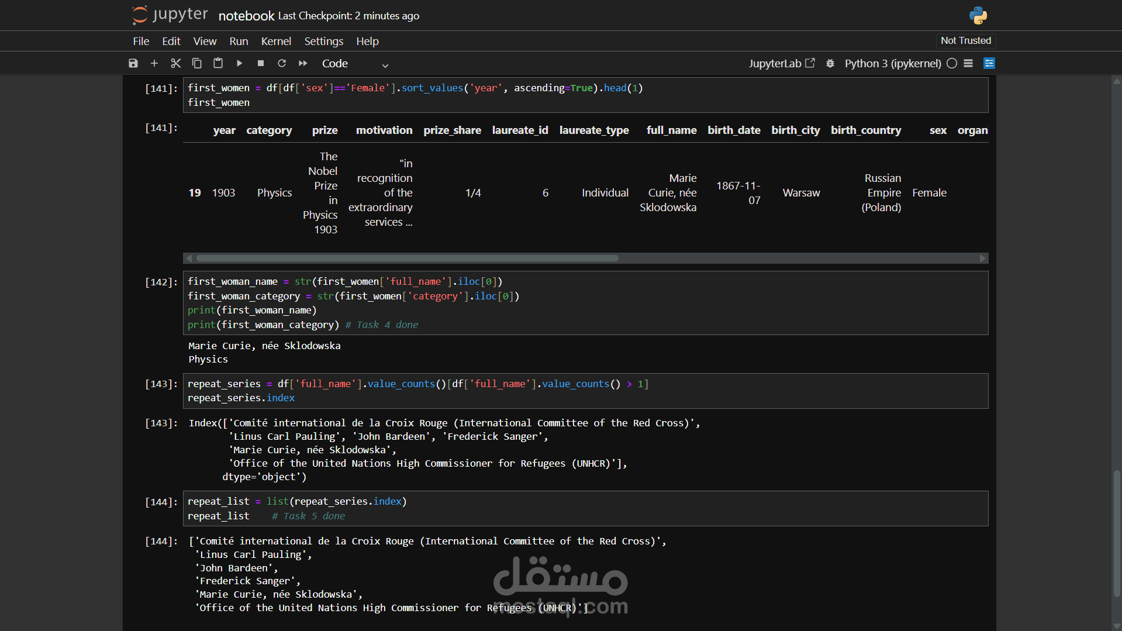Viewport: 1122px width, 631px height.
Task: Save the notebook with the floppy icon
Action: [133, 63]
